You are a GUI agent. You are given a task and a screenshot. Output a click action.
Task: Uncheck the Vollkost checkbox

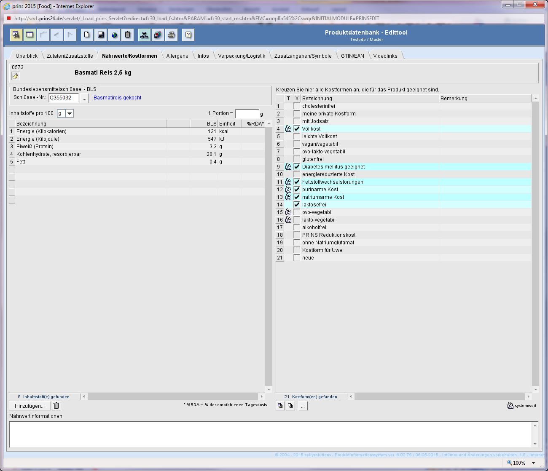(297, 129)
